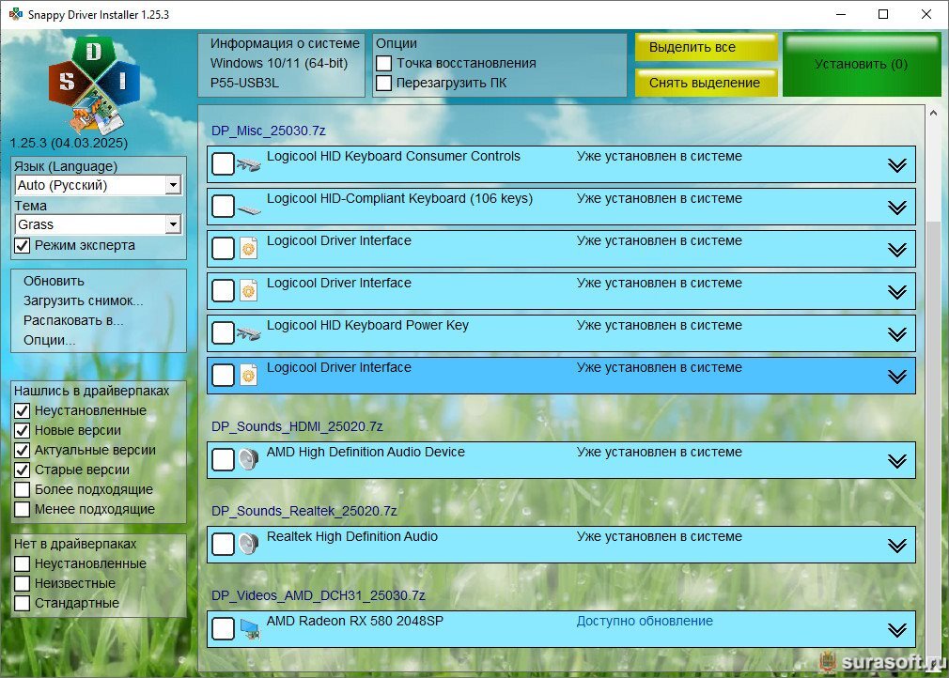Screen dimensions: 949x678
Task: Click device icon of Logicool HID-Compliant Keyboard (106 keys)
Action: point(248,208)
